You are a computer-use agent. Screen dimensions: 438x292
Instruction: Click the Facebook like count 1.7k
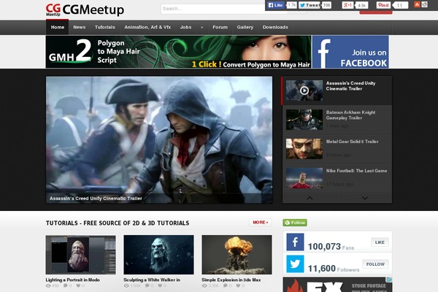click(x=291, y=5)
